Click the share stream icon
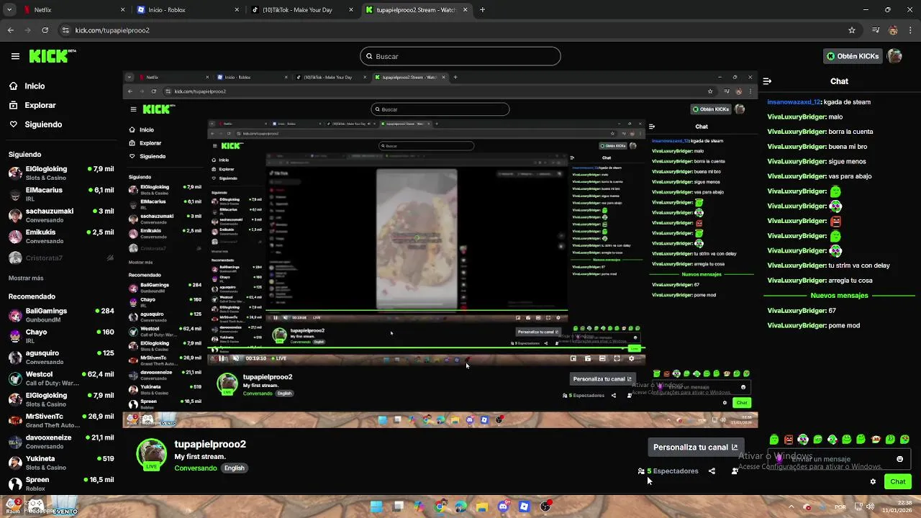 click(x=712, y=471)
